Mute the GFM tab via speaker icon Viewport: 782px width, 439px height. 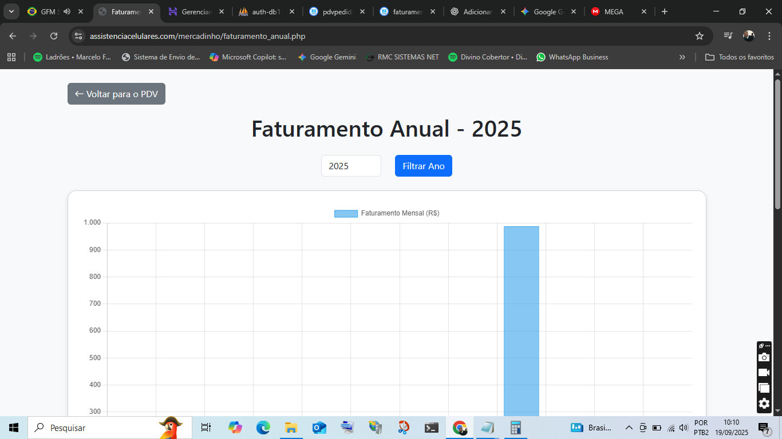click(67, 11)
